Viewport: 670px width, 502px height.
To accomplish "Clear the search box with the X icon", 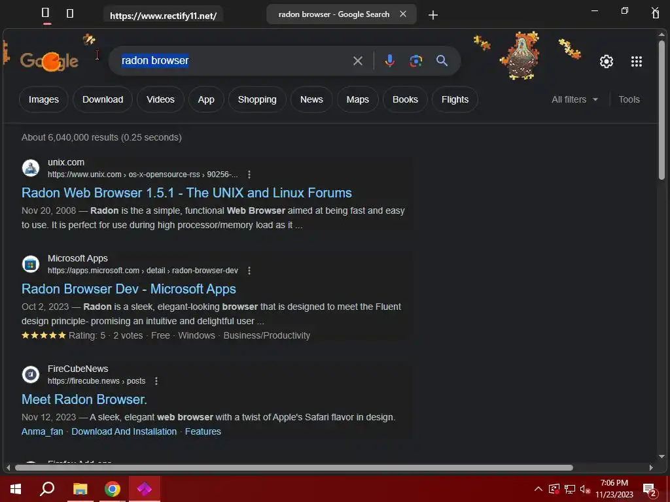I will click(x=358, y=61).
